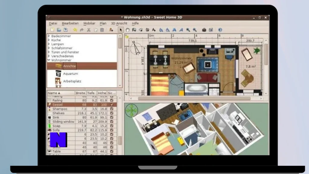
Task: Open Help with the blue question icon
Action: (220, 30)
